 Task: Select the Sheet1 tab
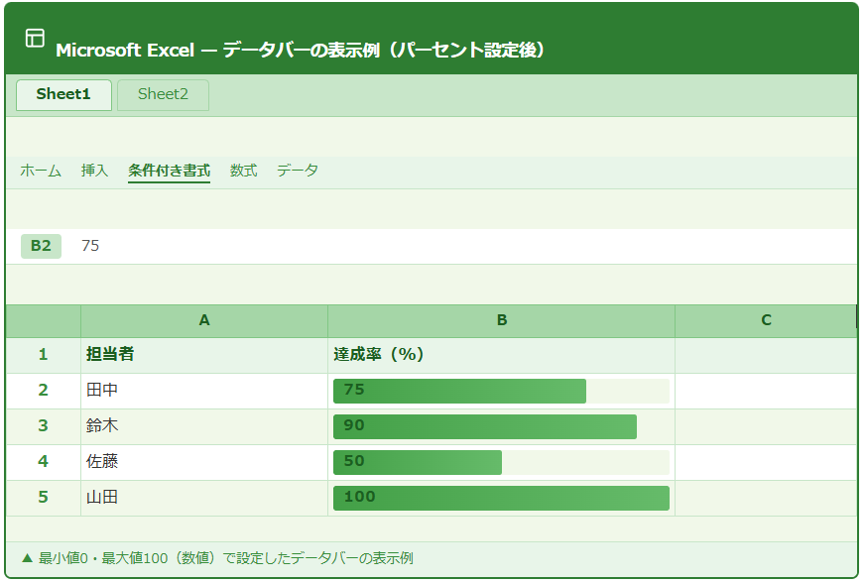[x=63, y=95]
